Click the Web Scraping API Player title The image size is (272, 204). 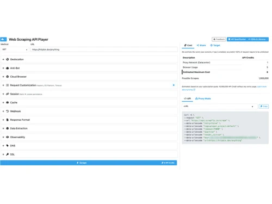coord(28,40)
